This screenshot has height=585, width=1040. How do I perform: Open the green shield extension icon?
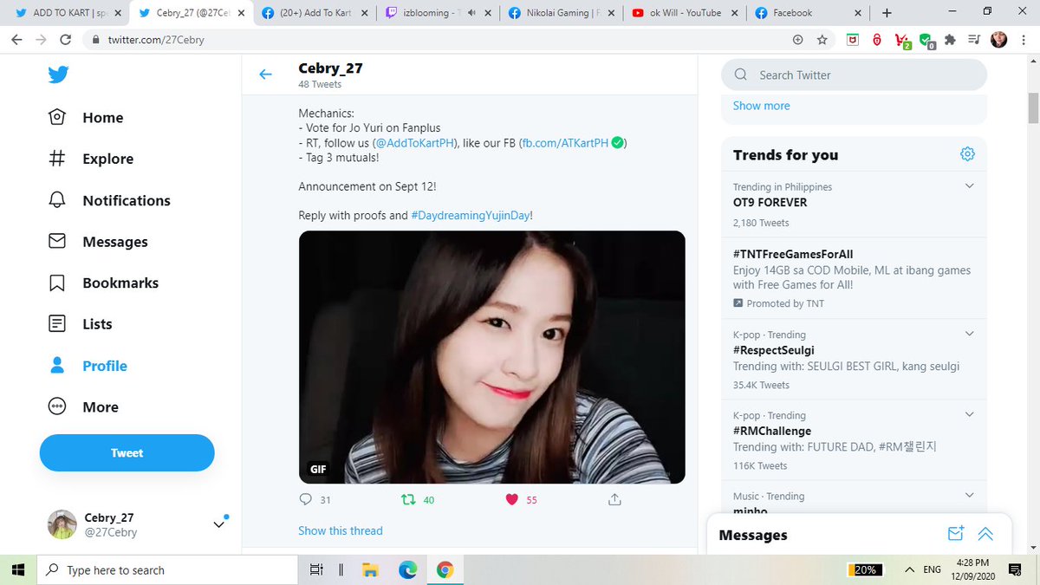926,41
